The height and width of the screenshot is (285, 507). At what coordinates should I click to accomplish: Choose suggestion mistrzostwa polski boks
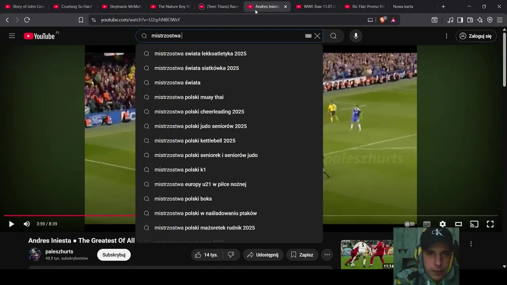[229, 199]
